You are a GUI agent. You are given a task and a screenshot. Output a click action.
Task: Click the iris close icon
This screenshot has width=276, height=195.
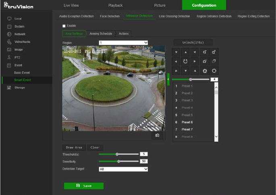coord(205,71)
